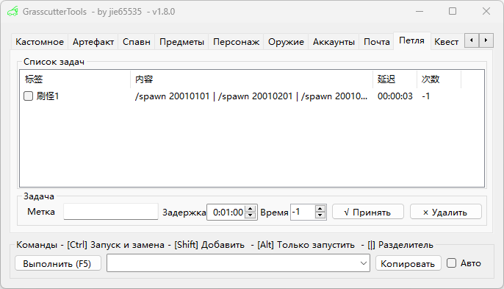Select the Петля tab

[411, 40]
